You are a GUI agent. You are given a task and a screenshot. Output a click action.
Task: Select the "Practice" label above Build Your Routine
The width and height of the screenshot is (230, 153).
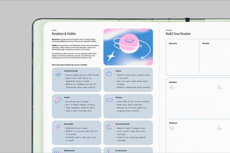[x=169, y=30]
